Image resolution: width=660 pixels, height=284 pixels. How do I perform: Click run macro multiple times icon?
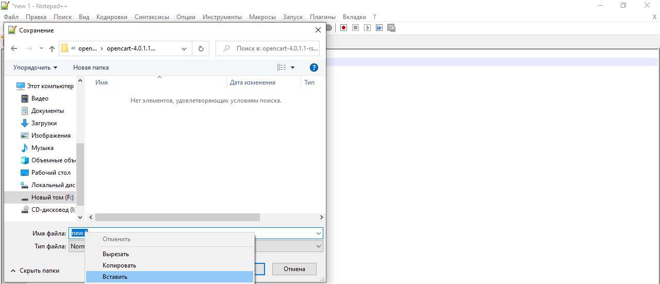(379, 28)
